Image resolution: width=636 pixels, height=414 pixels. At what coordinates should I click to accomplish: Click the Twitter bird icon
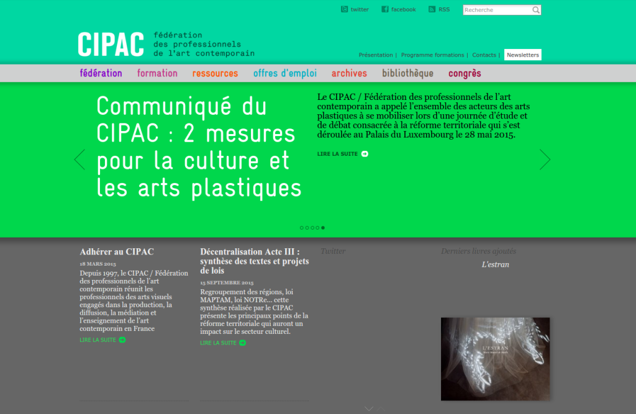pos(344,9)
